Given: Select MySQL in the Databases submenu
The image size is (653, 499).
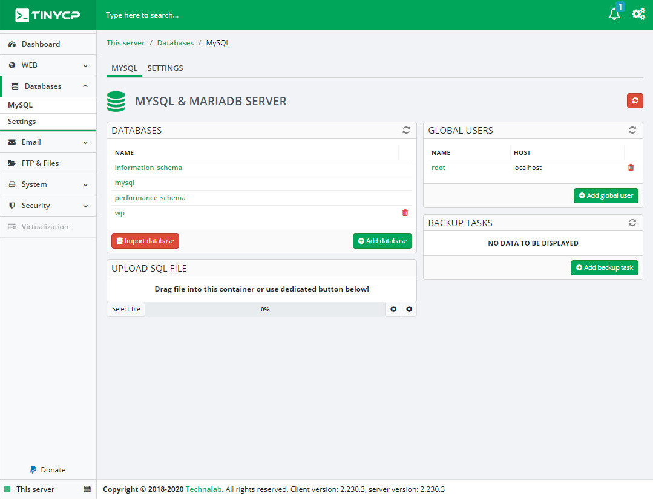Looking at the screenshot, I should point(48,105).
